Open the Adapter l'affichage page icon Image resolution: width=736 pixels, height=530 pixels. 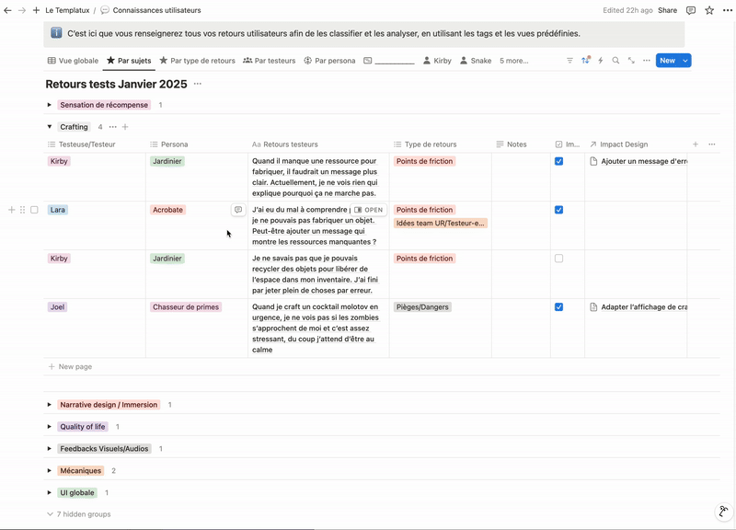click(593, 307)
